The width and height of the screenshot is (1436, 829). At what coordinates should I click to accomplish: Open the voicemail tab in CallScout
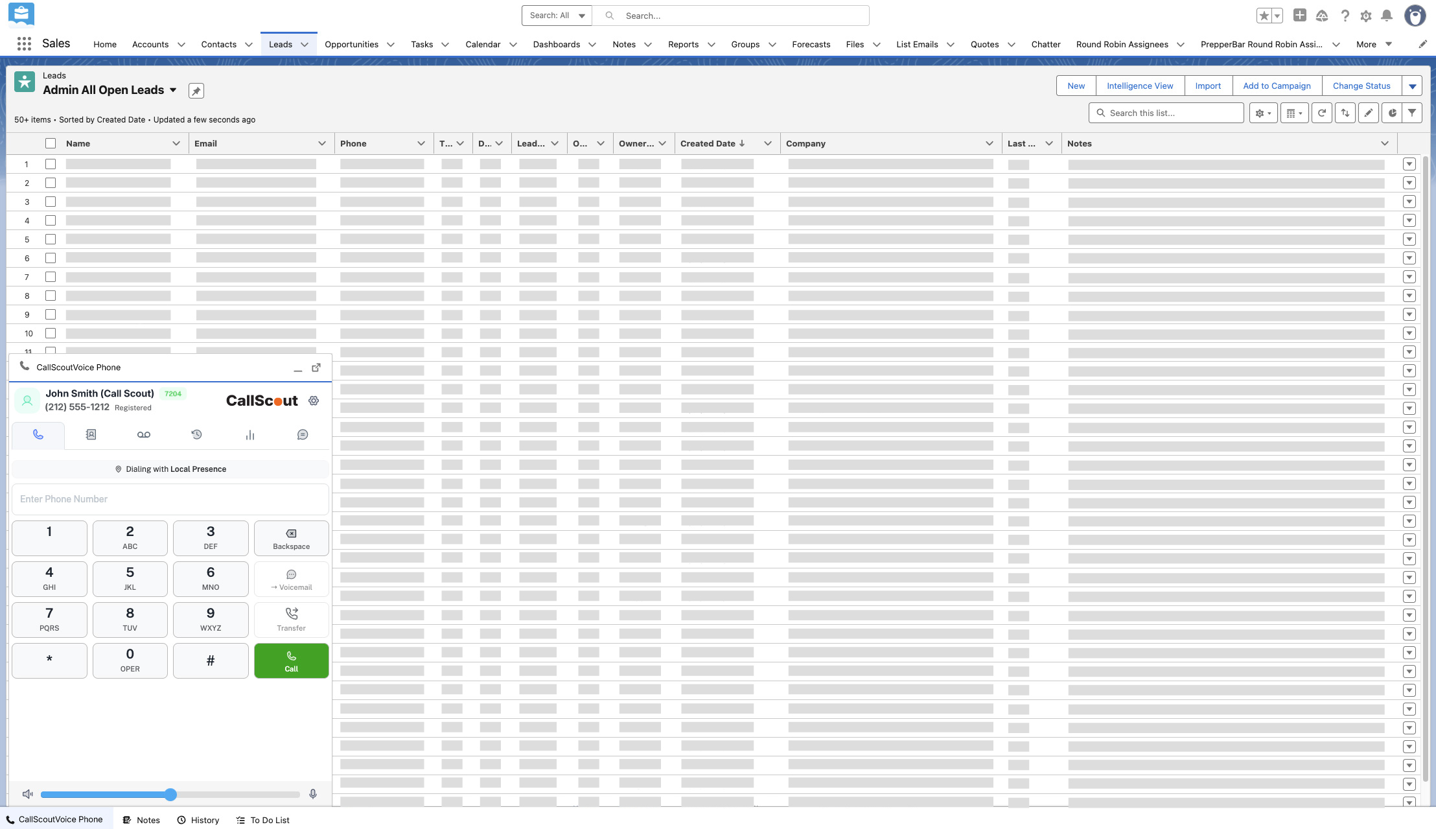click(x=144, y=435)
